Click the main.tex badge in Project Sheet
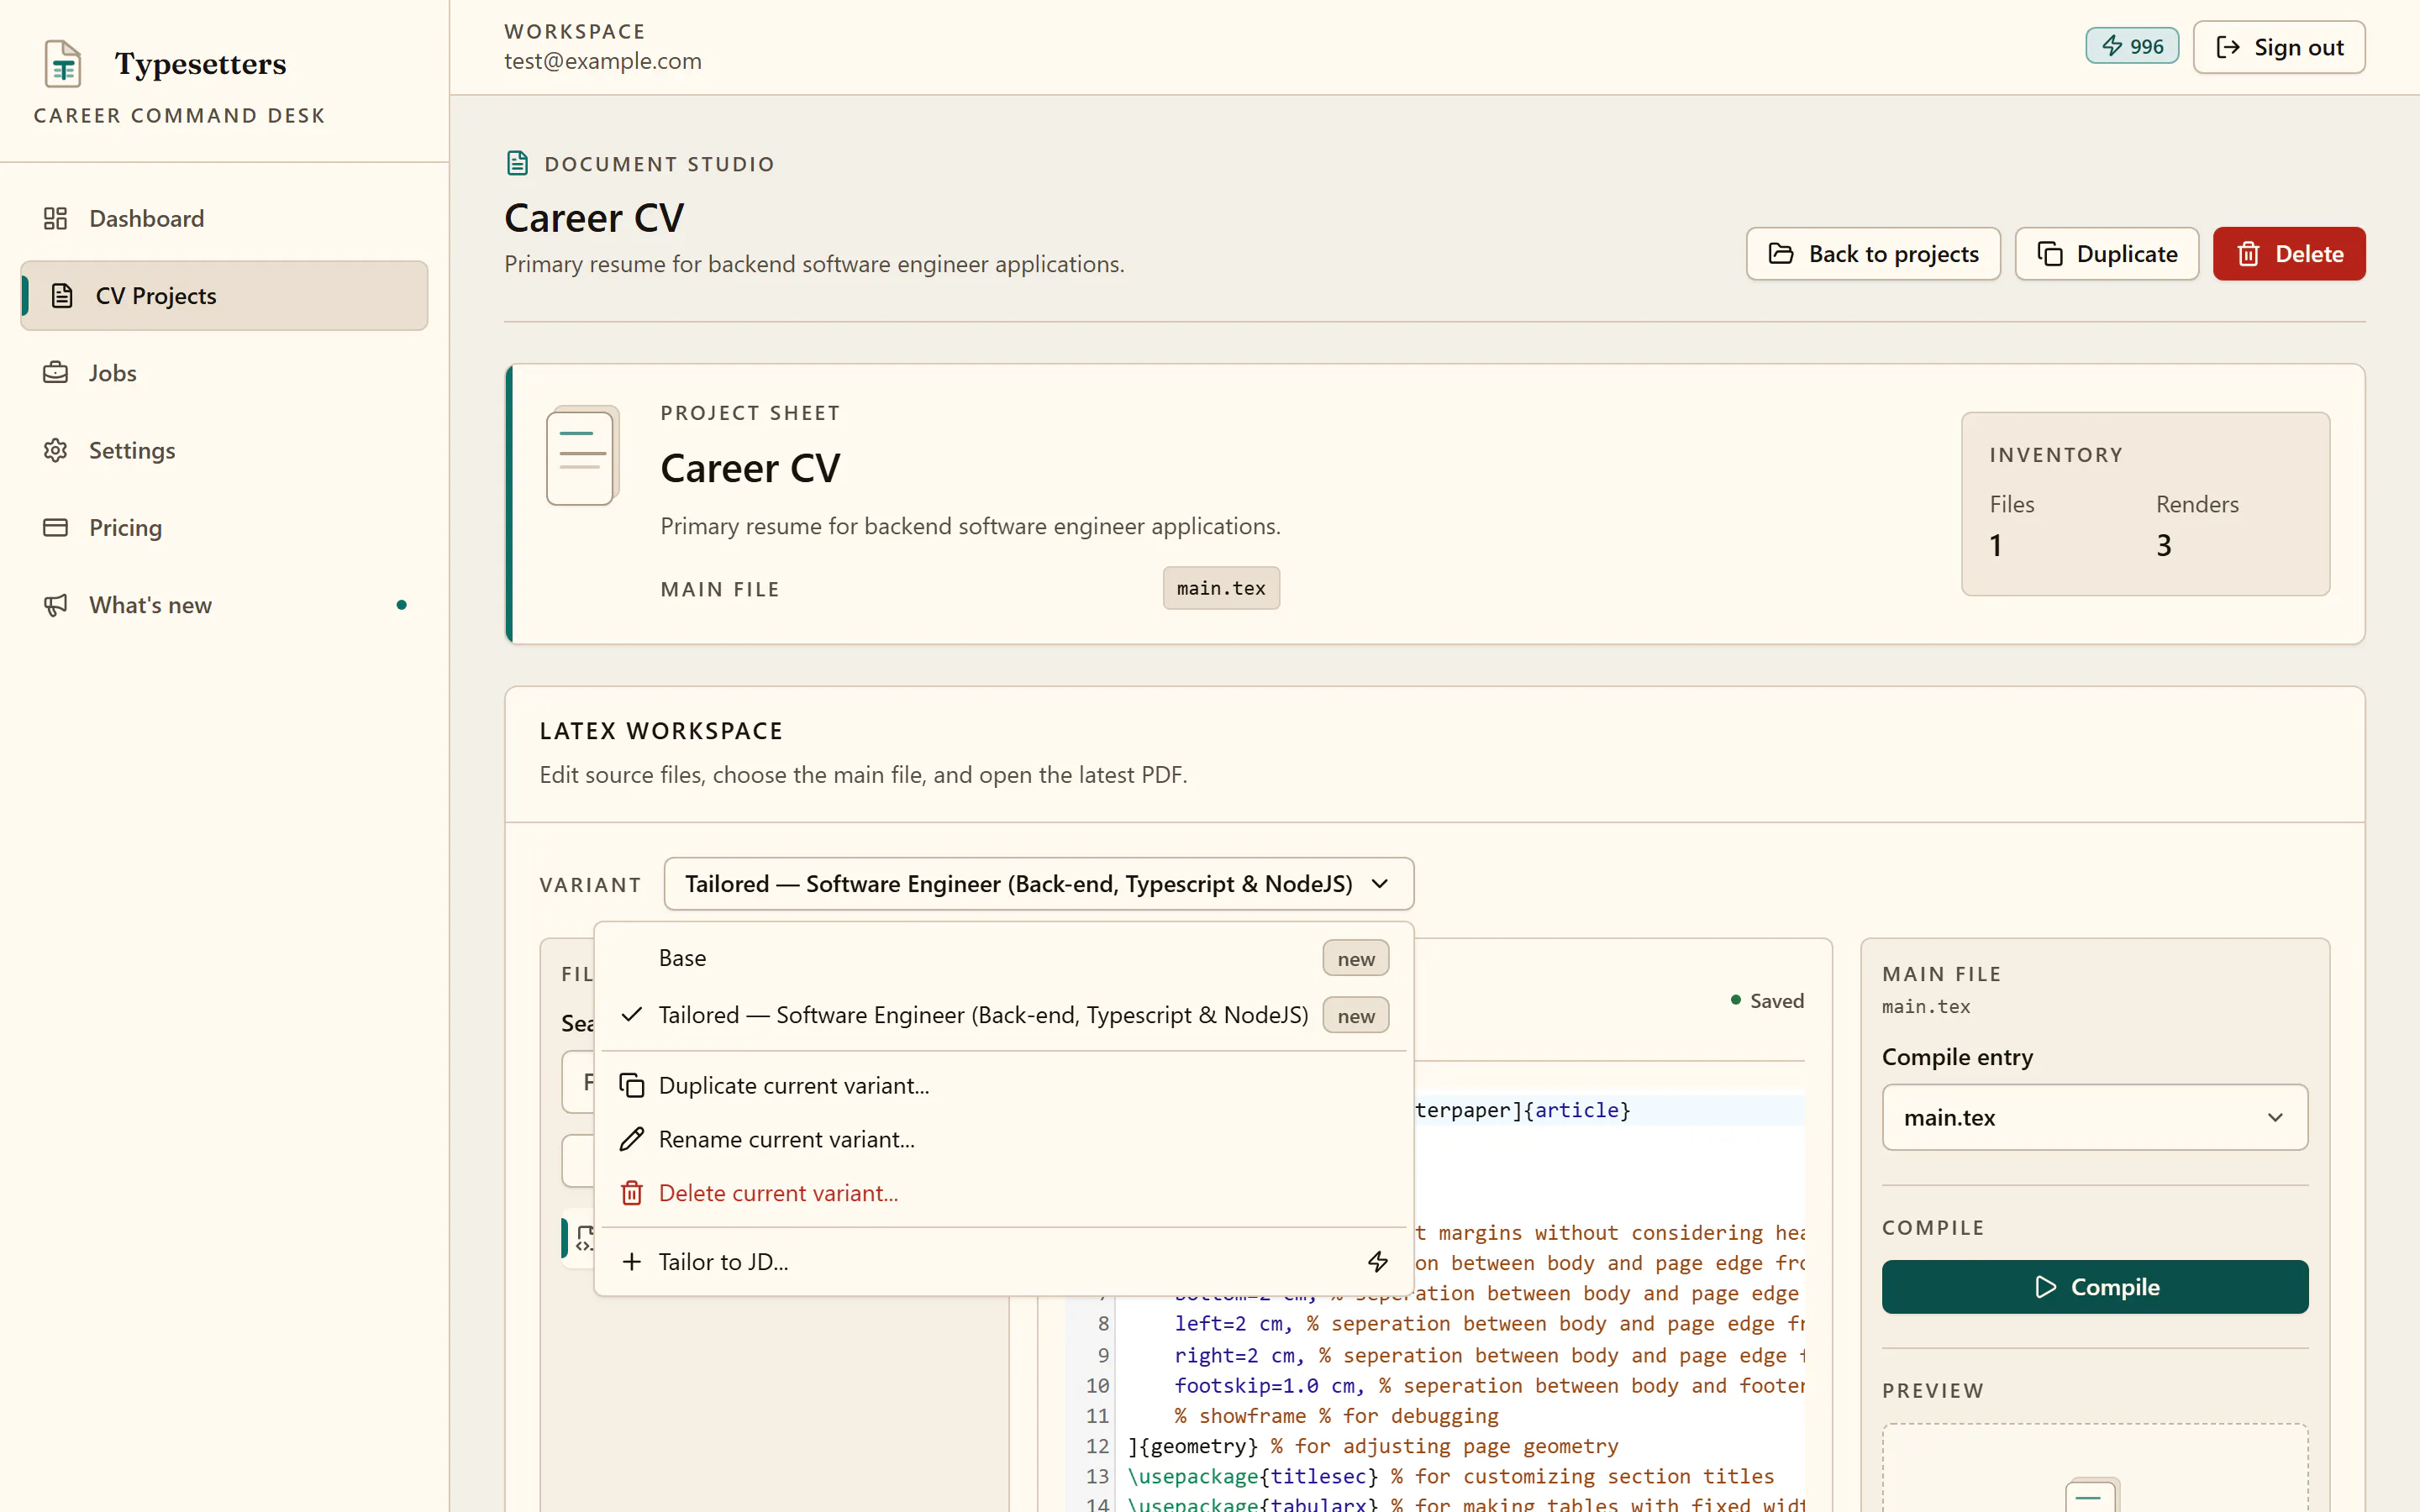The width and height of the screenshot is (2420, 1512). pyautogui.click(x=1221, y=588)
